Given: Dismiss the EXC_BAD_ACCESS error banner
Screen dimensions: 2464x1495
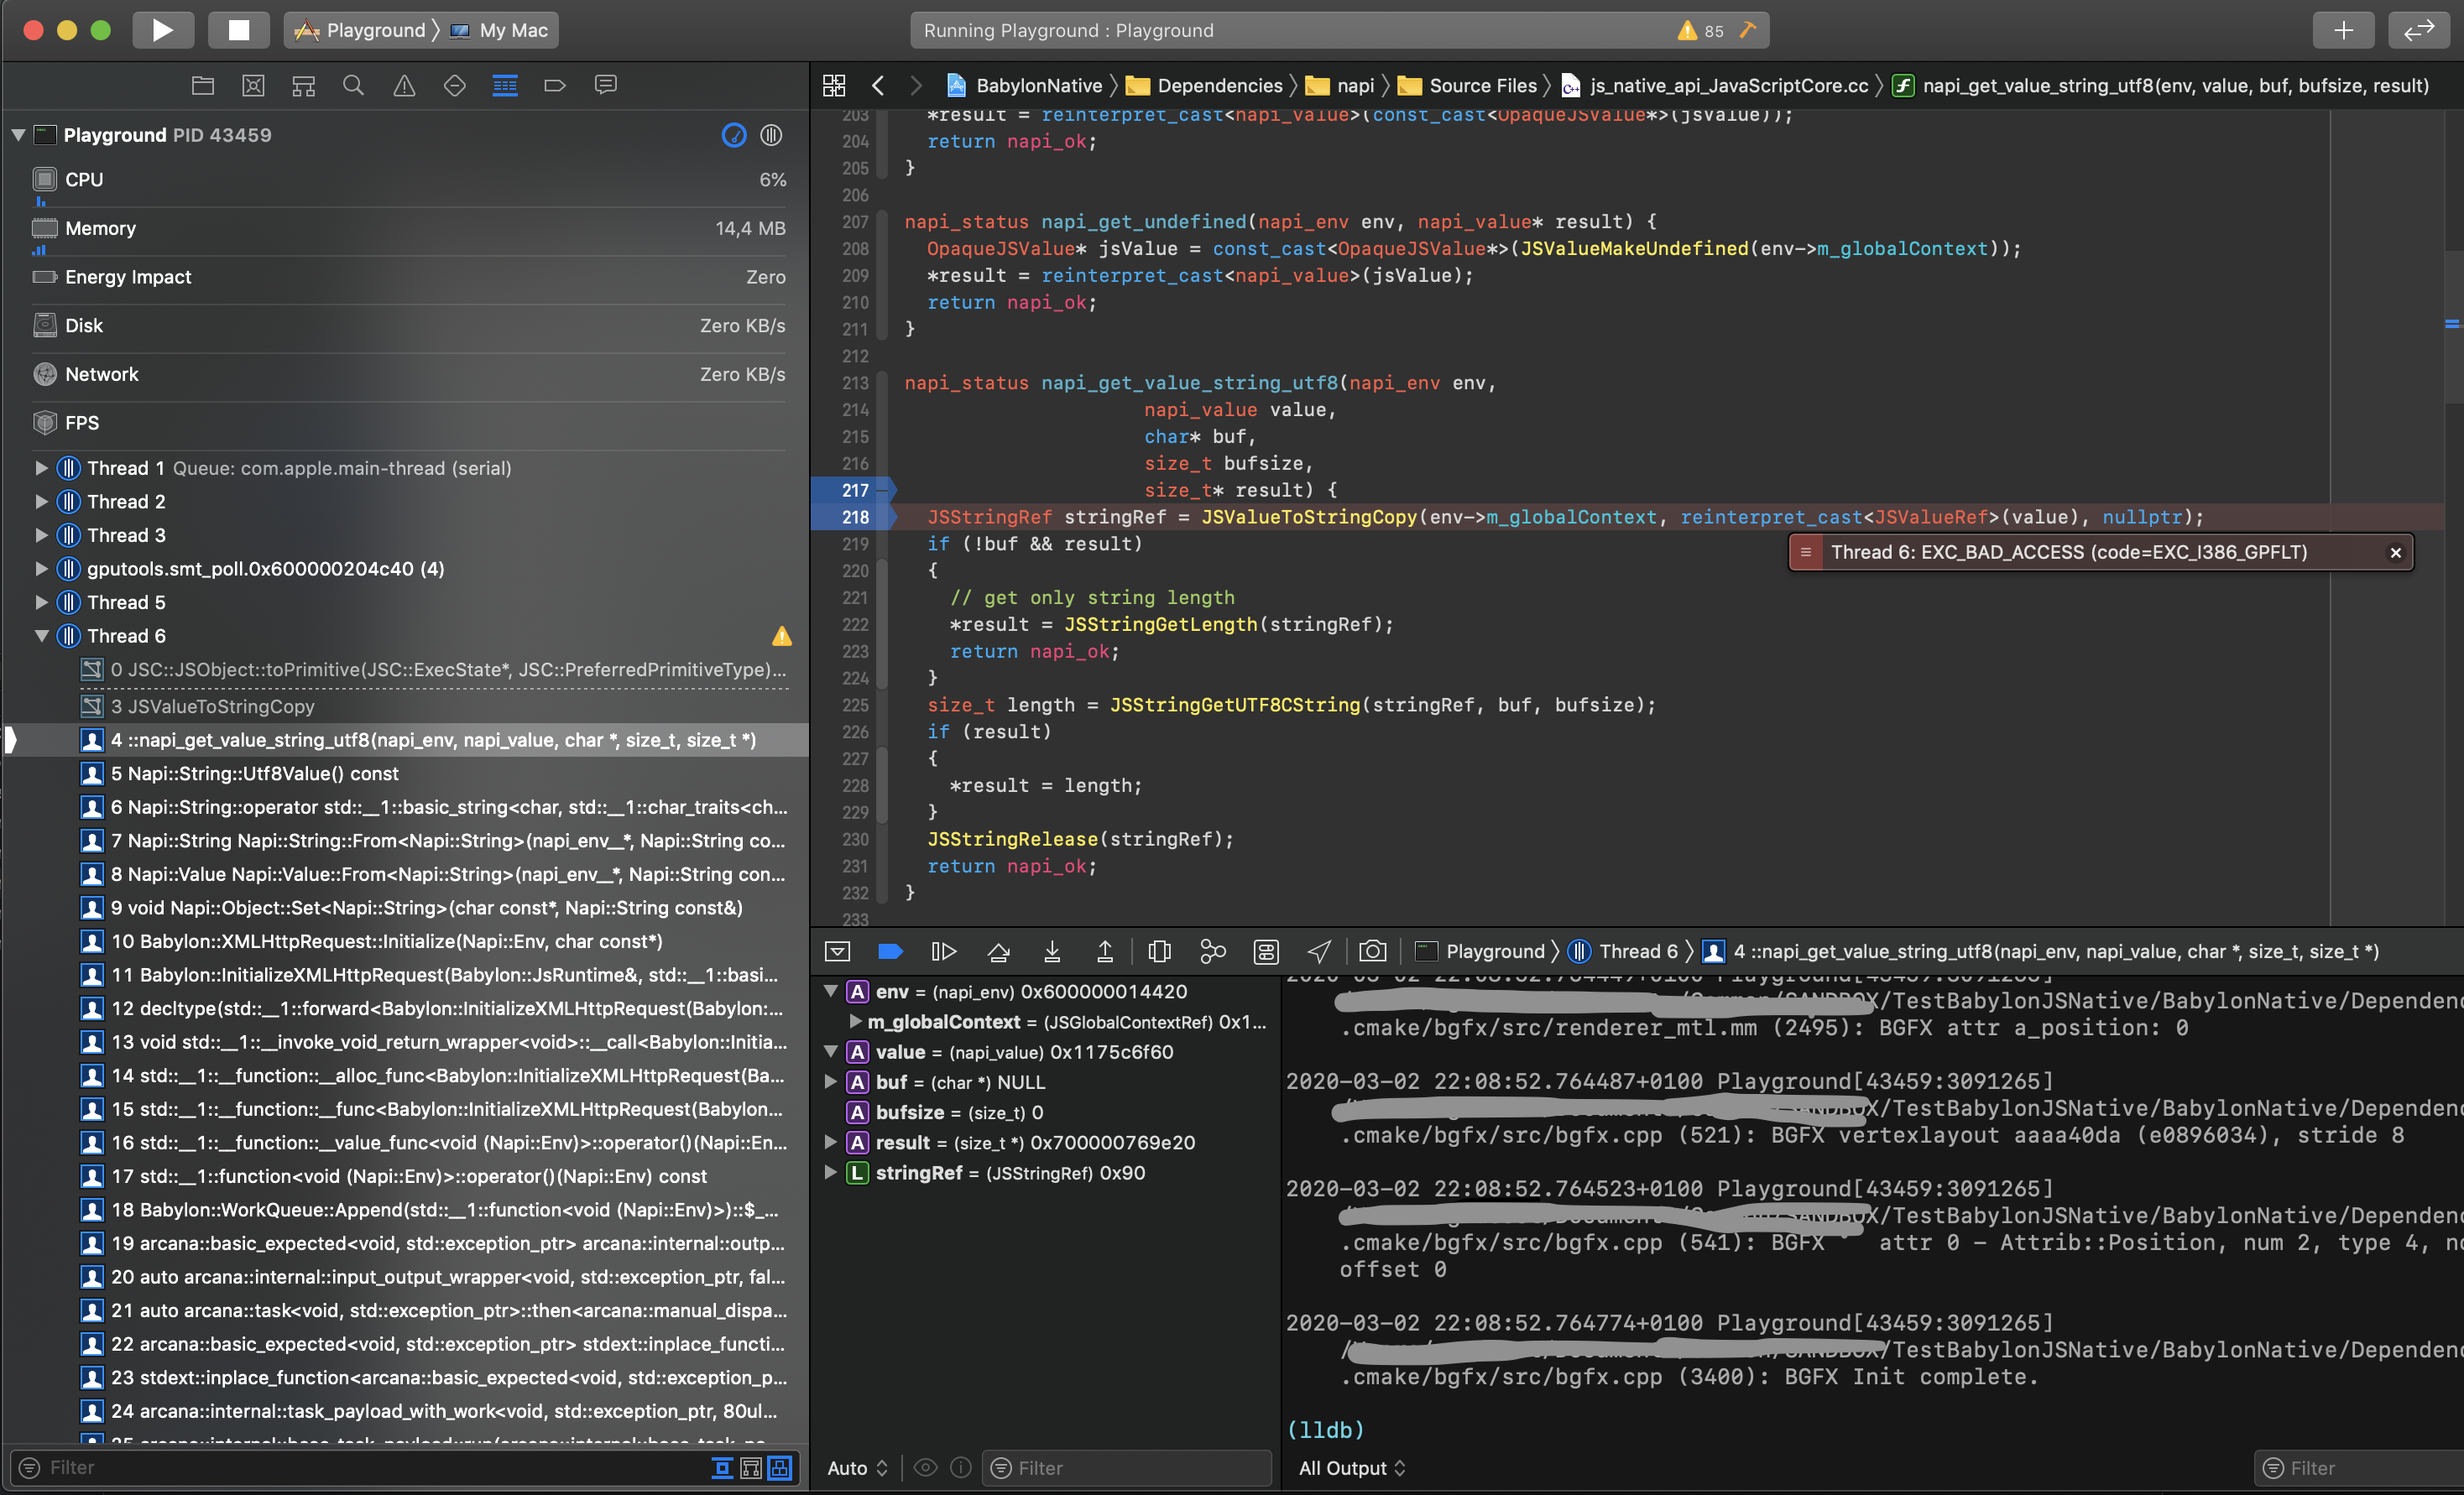Looking at the screenshot, I should [2396, 552].
